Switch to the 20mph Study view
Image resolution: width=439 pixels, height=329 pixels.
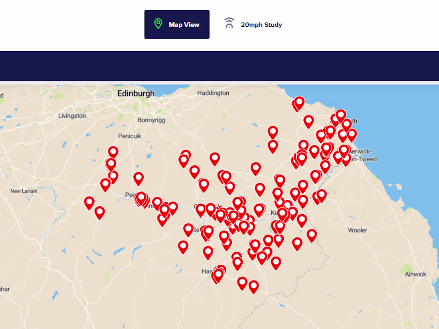click(261, 24)
